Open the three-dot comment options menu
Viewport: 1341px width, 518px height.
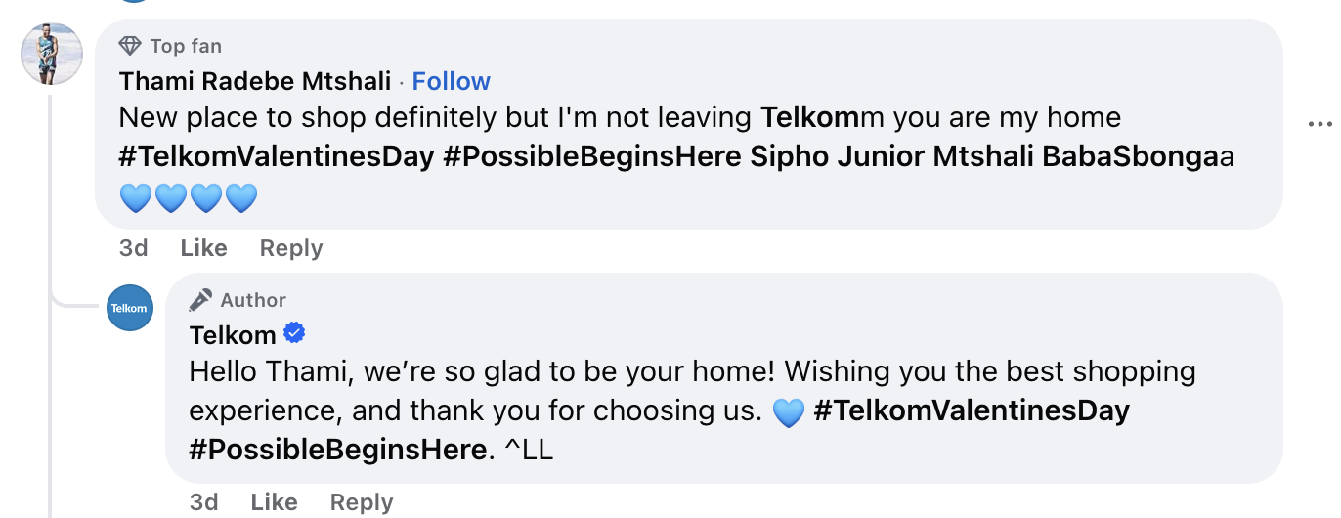point(1319,124)
